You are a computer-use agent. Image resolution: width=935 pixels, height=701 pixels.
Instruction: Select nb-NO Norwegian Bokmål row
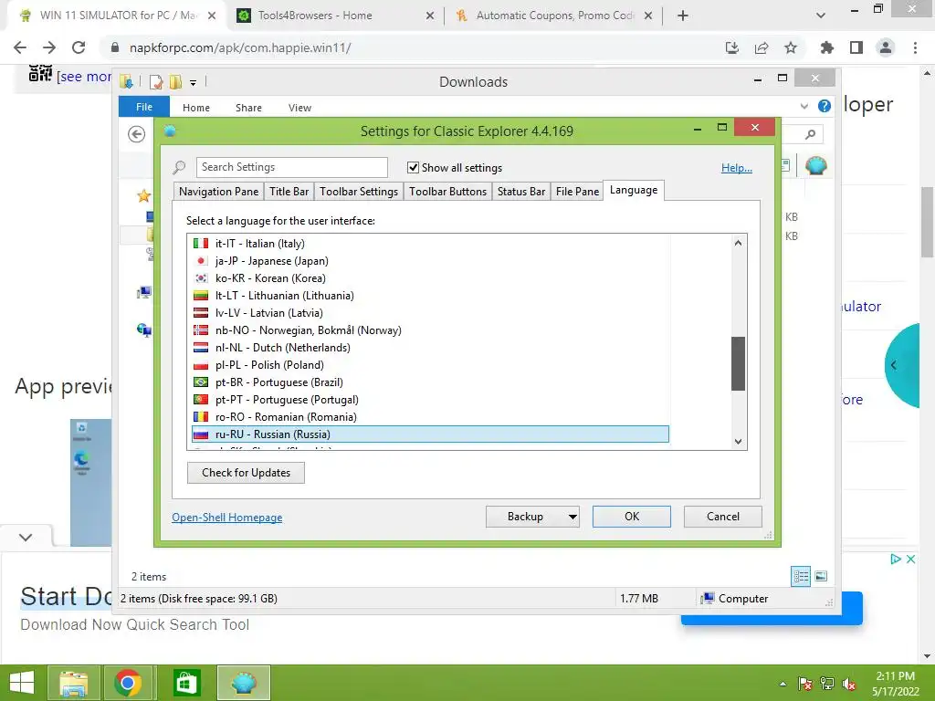430,330
